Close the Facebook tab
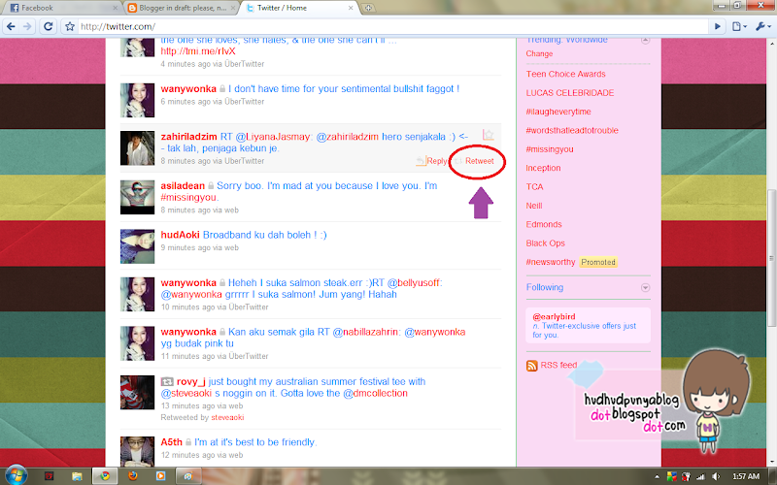Image resolution: width=777 pixels, height=485 pixels. [x=115, y=8]
